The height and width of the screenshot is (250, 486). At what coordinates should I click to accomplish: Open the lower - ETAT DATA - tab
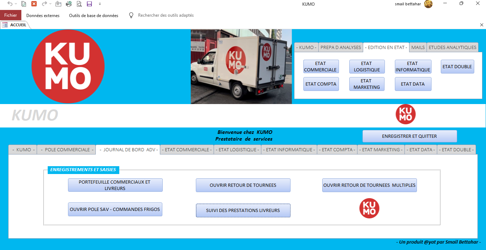coord(421,150)
